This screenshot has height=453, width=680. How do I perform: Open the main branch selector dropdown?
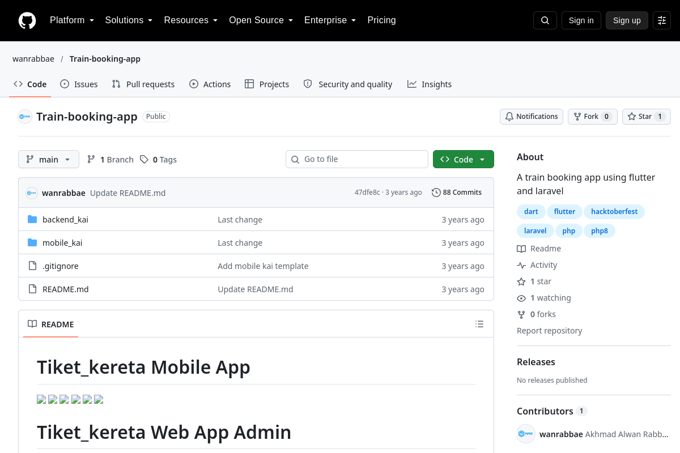click(49, 159)
